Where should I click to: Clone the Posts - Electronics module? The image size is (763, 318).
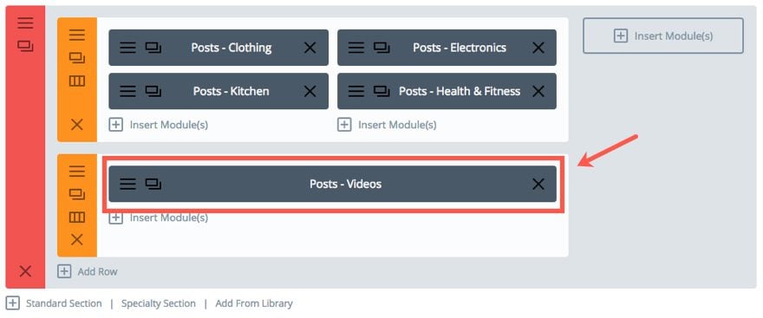[x=382, y=48]
